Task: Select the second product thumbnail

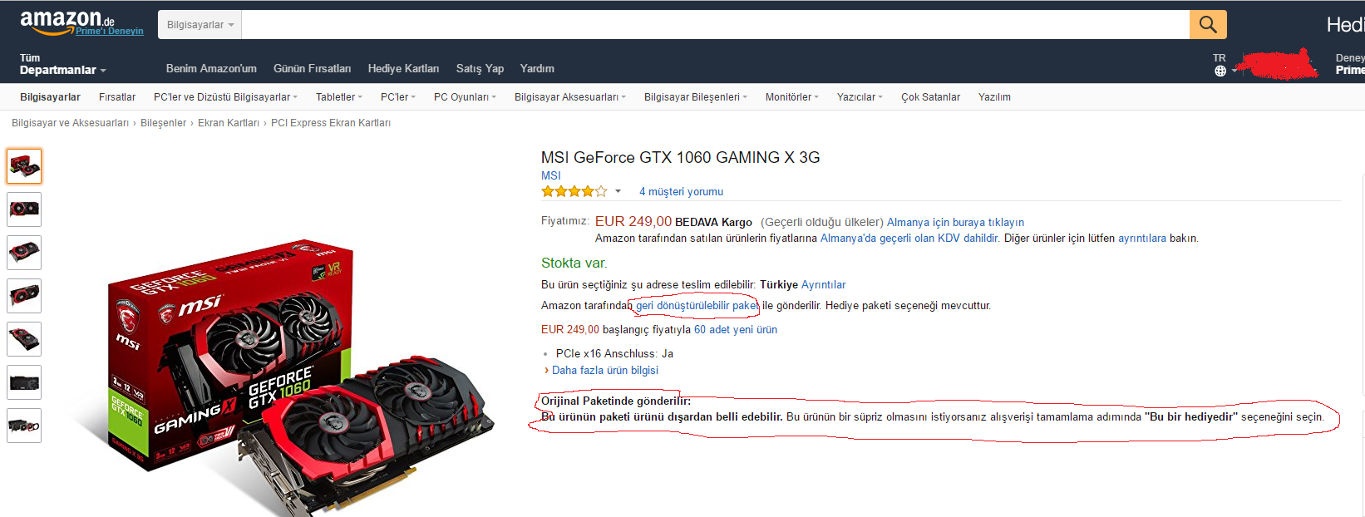Action: [x=24, y=209]
